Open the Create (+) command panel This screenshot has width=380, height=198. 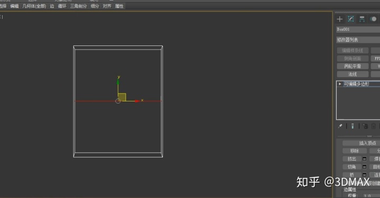click(x=340, y=19)
